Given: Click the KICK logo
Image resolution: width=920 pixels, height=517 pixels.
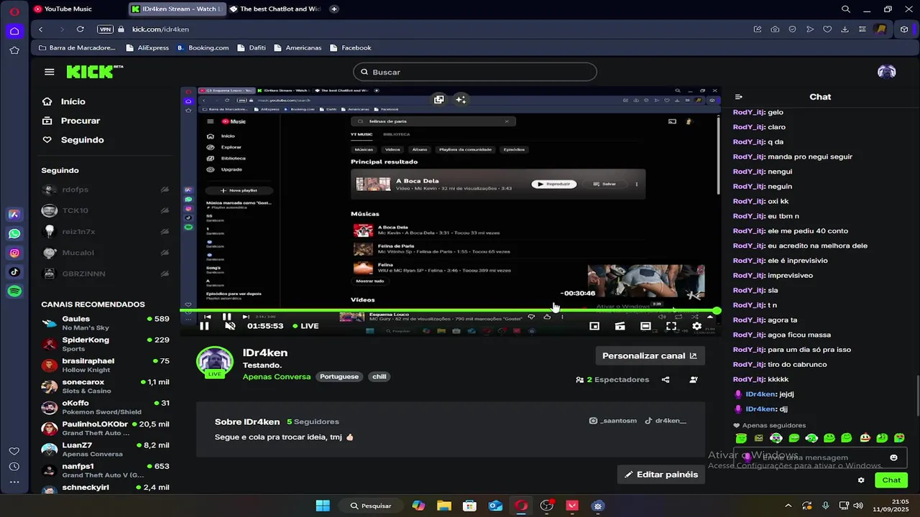Looking at the screenshot, I should pos(94,72).
